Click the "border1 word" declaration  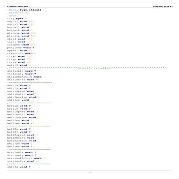(20, 27)
